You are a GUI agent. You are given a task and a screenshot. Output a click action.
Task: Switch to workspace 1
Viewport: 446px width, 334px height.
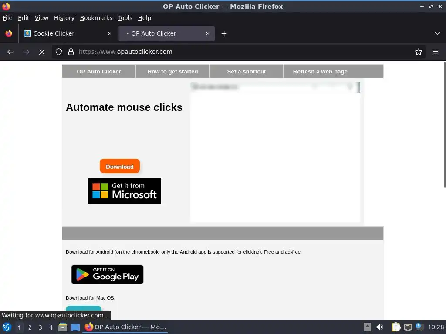[19, 327]
